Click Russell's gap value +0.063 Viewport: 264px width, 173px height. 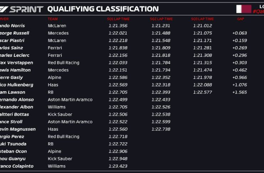[x=239, y=33]
